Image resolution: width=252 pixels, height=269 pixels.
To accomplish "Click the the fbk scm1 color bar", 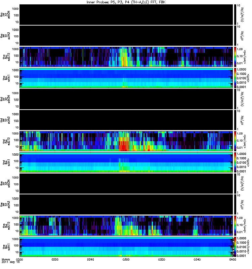I will coord(235,246).
